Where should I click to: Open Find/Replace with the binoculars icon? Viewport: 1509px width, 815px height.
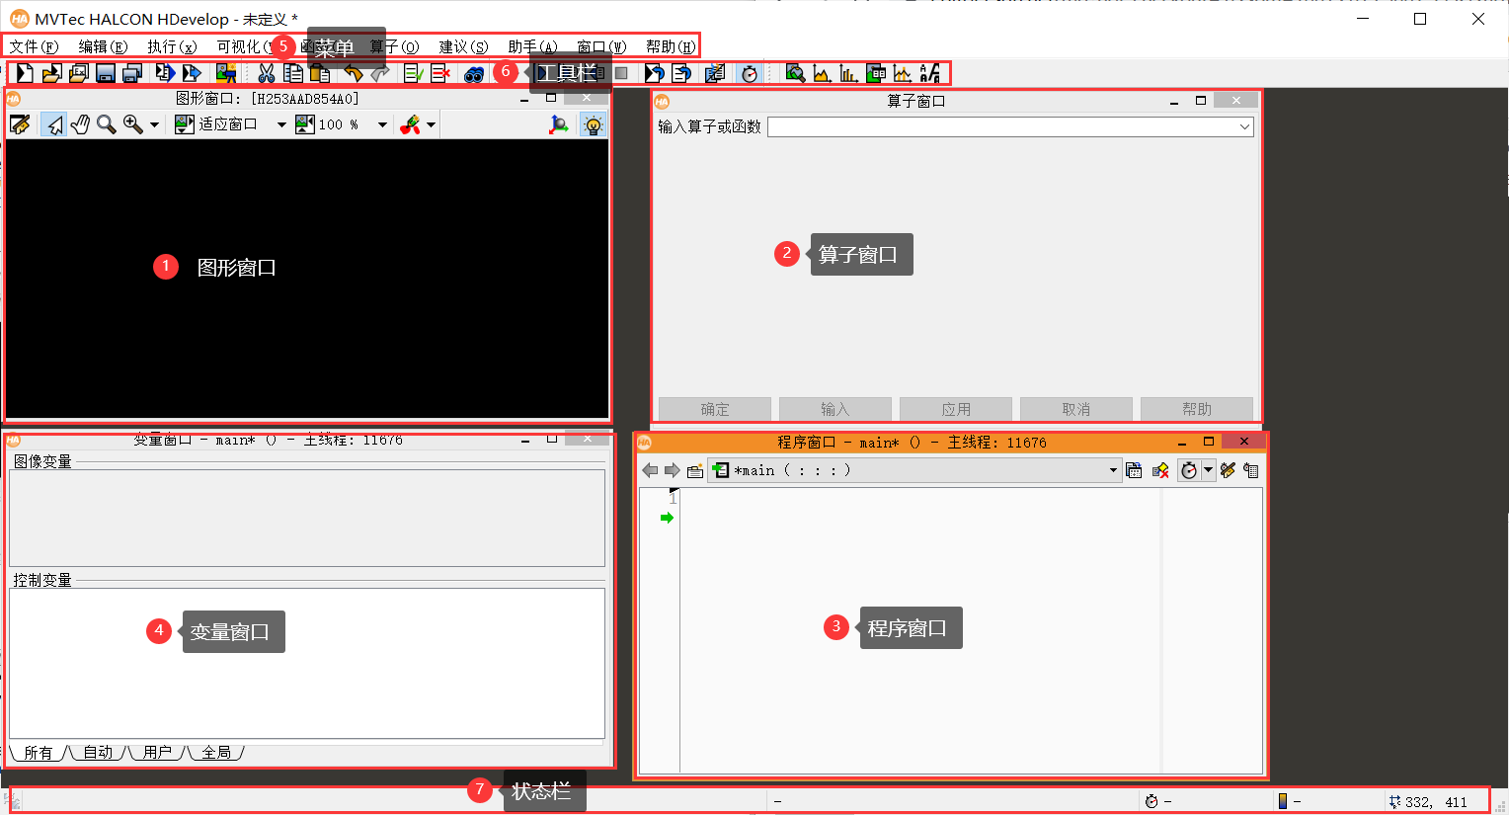474,73
